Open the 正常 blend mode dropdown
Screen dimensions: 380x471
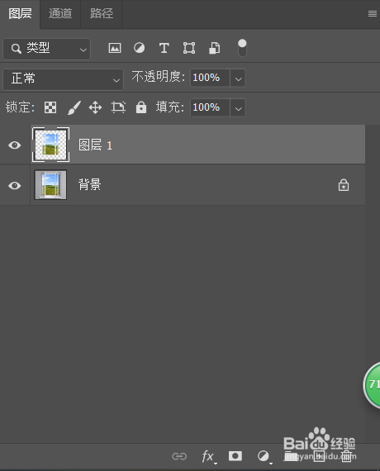point(63,79)
